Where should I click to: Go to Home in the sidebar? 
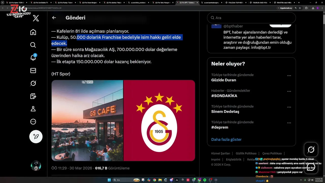[33, 32]
